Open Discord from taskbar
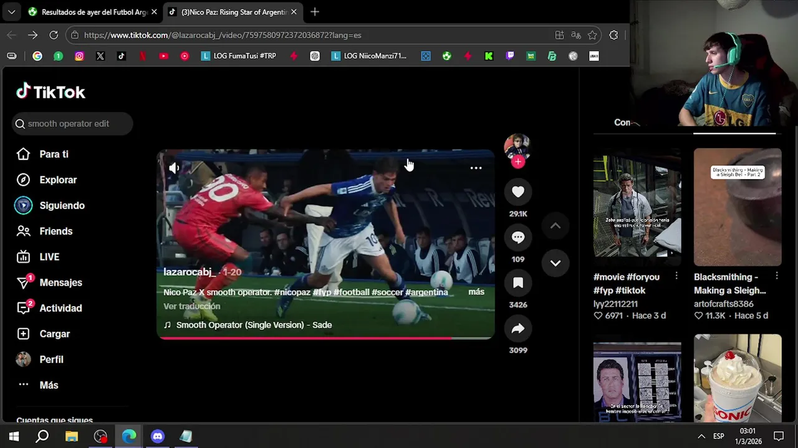This screenshot has height=448, width=798. pos(158,436)
